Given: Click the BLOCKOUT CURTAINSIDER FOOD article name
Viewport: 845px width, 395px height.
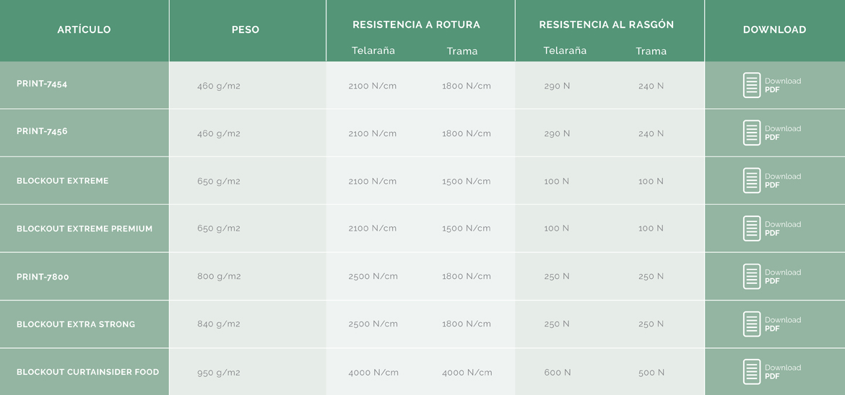Looking at the screenshot, I should tap(88, 372).
